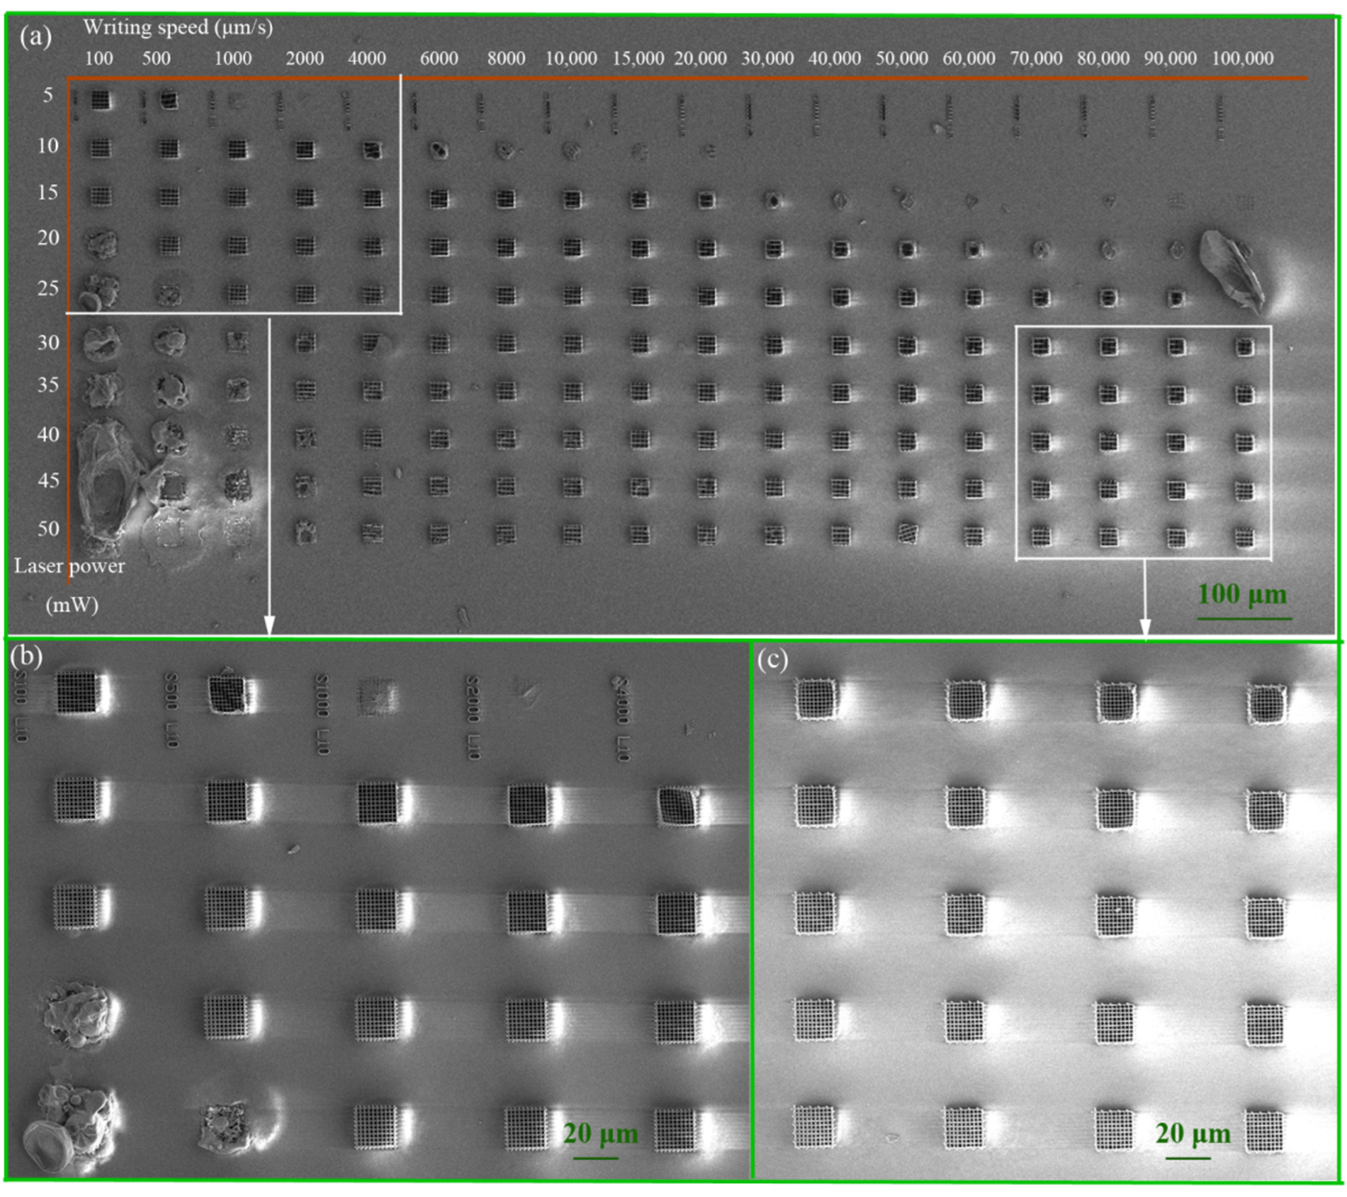Click the '4000' writing speed column header
The width and height of the screenshot is (1347, 1197).
pyautogui.click(x=367, y=59)
